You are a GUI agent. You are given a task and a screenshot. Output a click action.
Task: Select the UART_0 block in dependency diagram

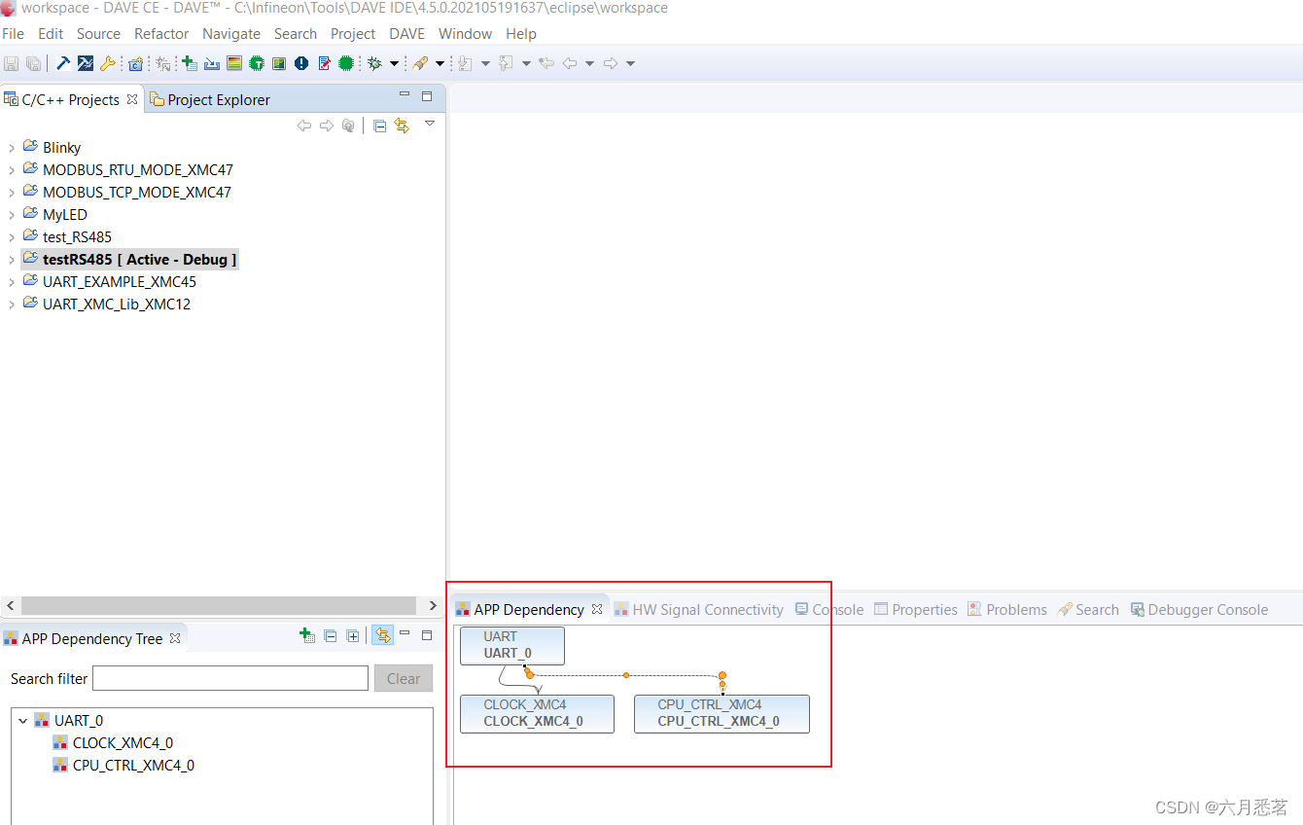[512, 645]
